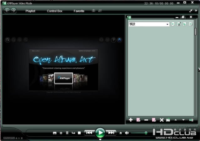Image resolution: width=200 pixels, height=141 pixels.
Task: Go back with the left arrow button
Action: click(7, 11)
